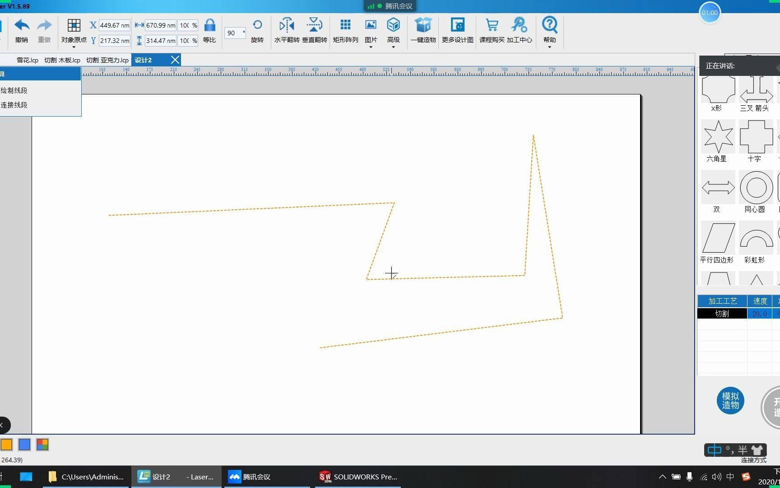The height and width of the screenshot is (488, 780).
Task: Start simulation with 模拟造物 button
Action: [x=730, y=401]
